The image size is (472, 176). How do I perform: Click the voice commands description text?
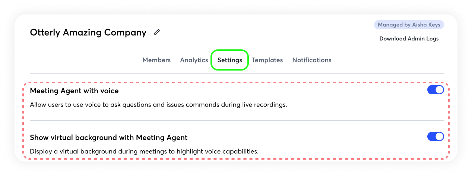(x=158, y=105)
